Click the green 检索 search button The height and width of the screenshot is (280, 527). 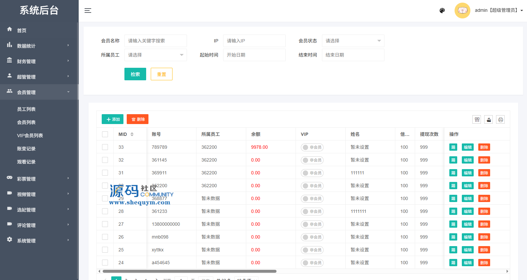coord(135,74)
